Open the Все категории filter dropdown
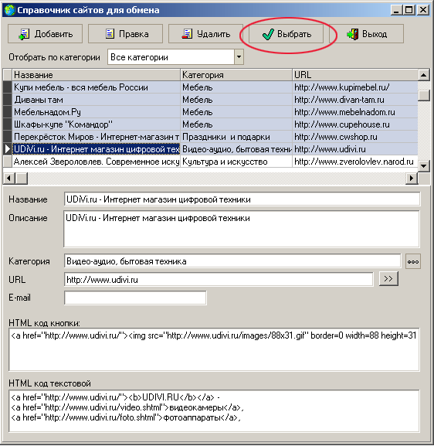Image resolution: width=434 pixels, height=446 pixels. click(239, 57)
